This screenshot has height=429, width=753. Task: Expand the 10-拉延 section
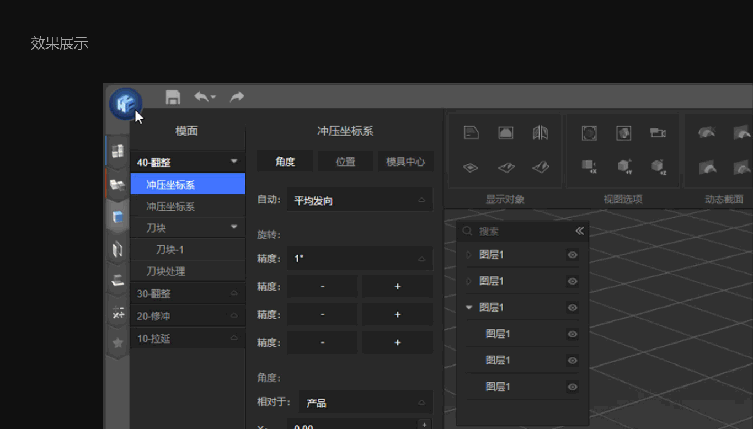[234, 338]
